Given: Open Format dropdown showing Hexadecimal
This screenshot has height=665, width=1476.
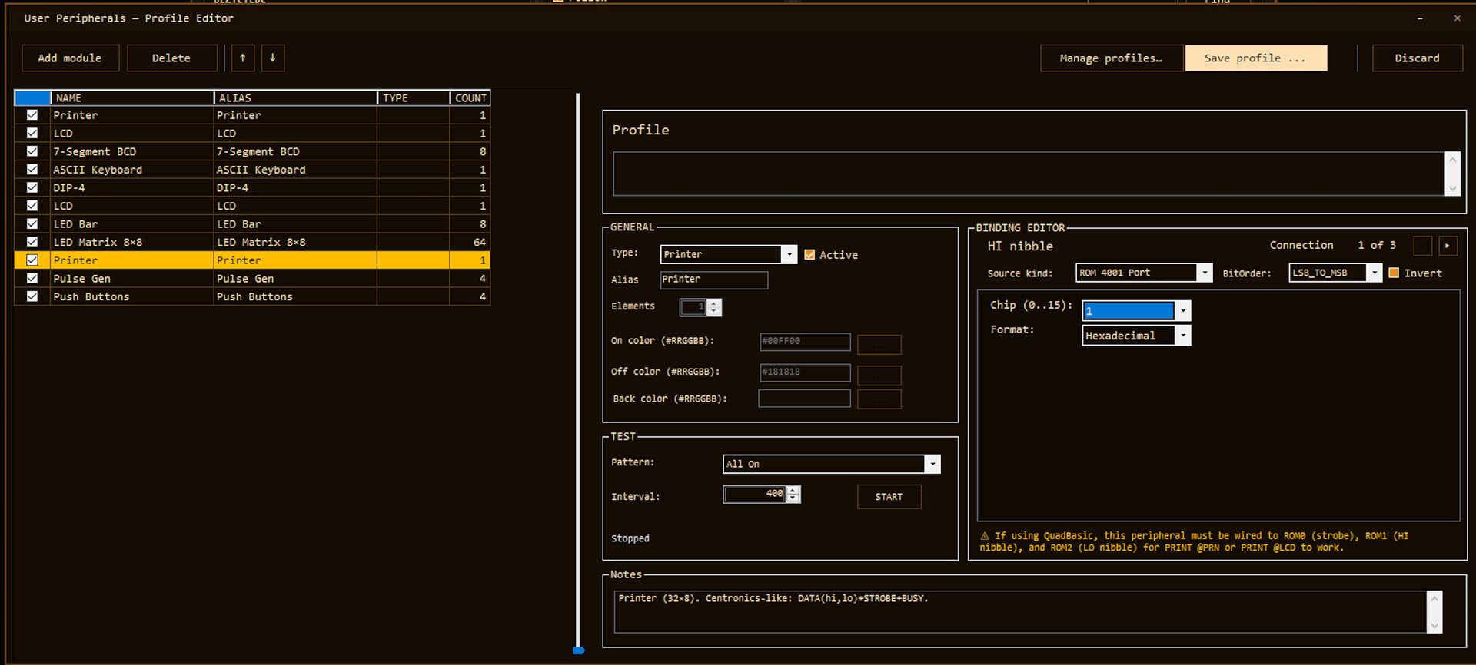Looking at the screenshot, I should [1136, 336].
